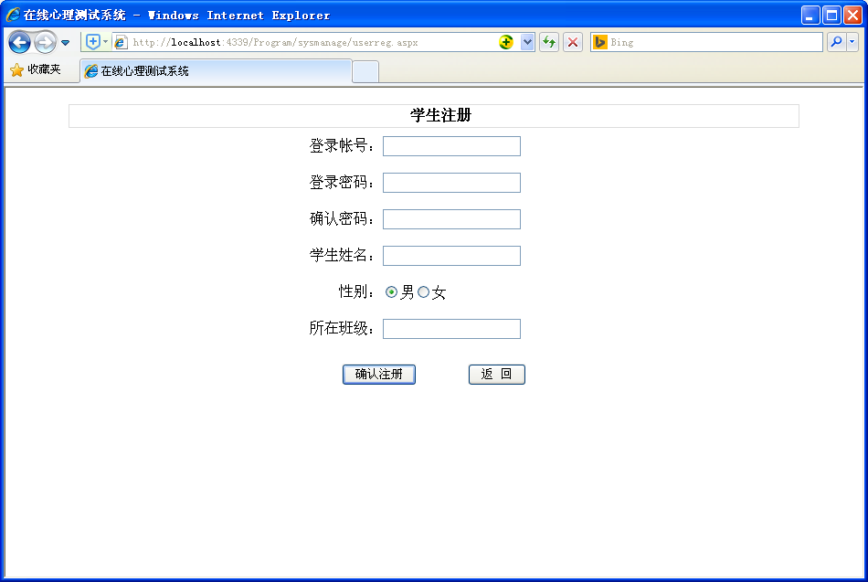The width and height of the screenshot is (868, 582).
Task: Focus the 登录帐号 input field
Action: coord(451,146)
